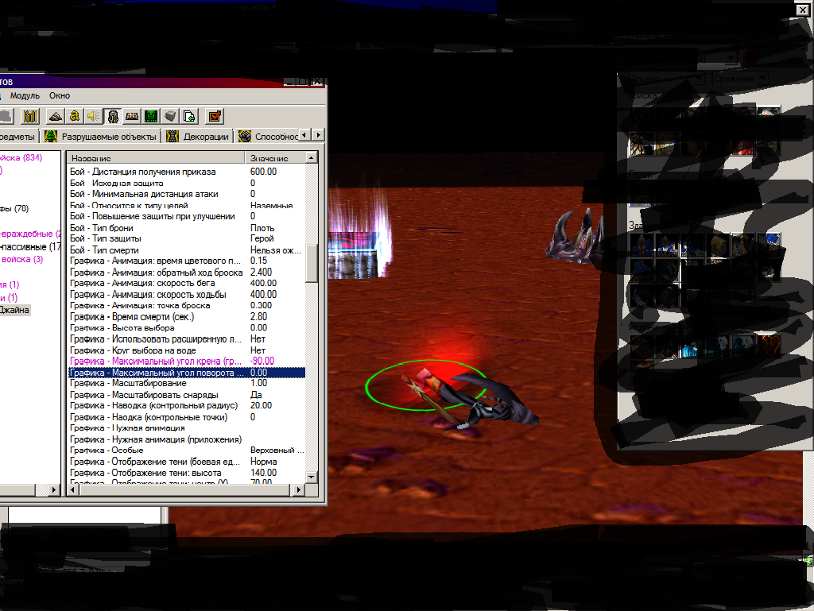
Task: Click the Значение column header
Action: 275,157
